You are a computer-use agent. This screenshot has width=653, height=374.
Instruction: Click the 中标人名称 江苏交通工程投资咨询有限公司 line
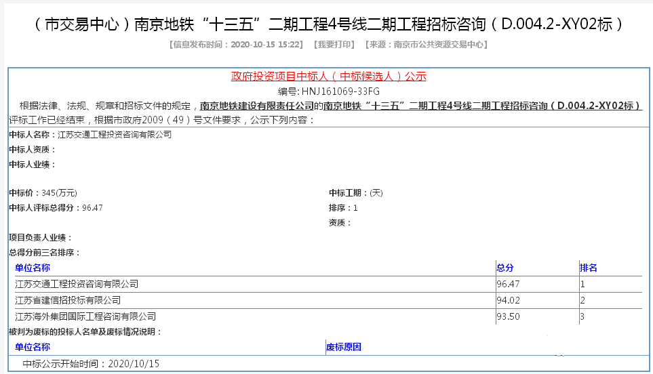click(x=90, y=134)
